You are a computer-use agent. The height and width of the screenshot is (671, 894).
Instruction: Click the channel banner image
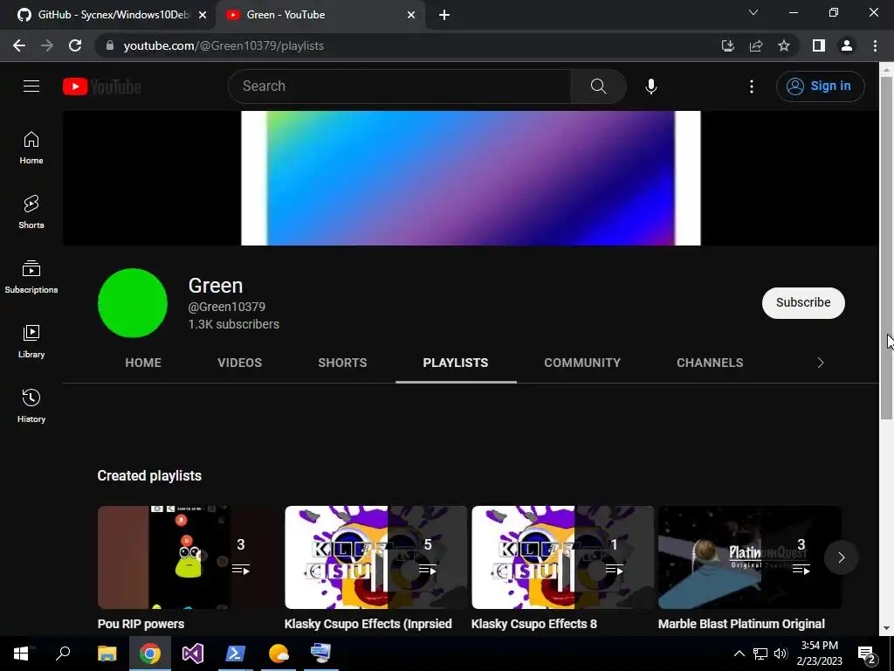point(471,178)
